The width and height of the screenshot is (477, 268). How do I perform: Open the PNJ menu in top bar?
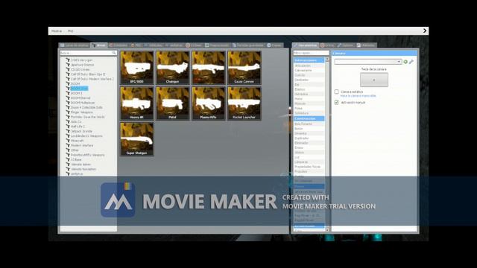click(x=70, y=31)
